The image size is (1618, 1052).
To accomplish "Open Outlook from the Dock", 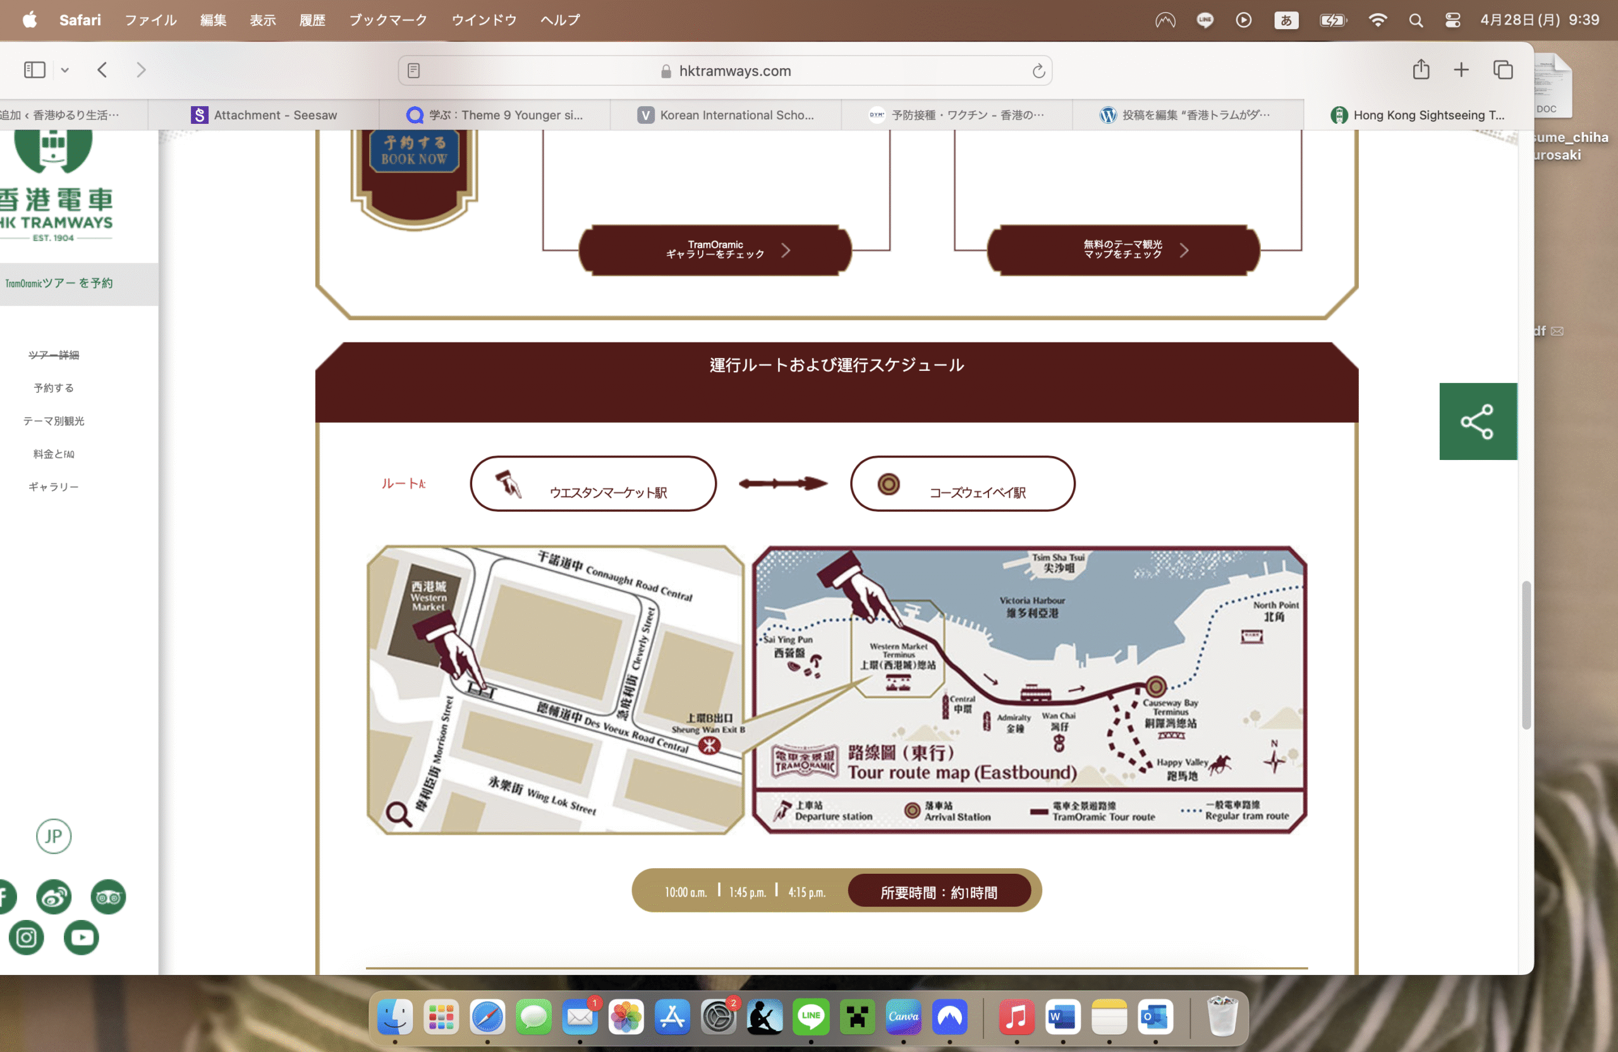I will click(1156, 1017).
